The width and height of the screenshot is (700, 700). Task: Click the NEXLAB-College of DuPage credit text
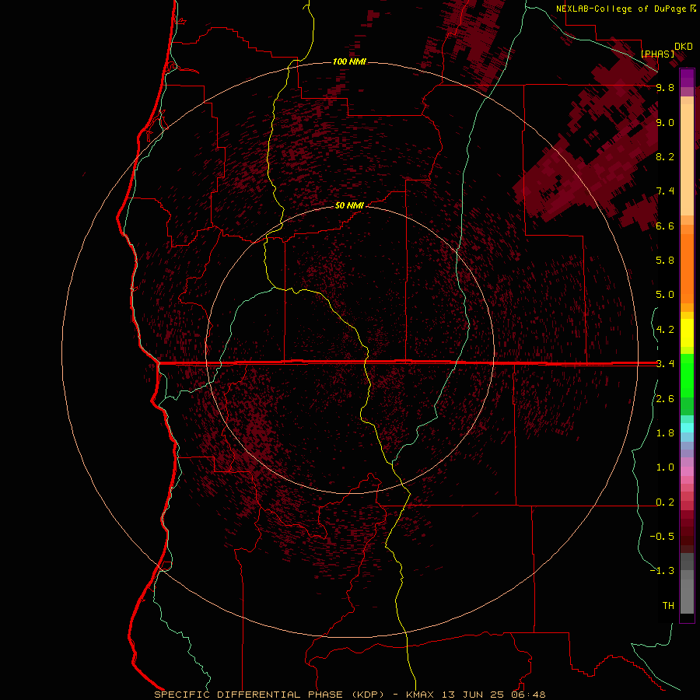pyautogui.click(x=623, y=9)
